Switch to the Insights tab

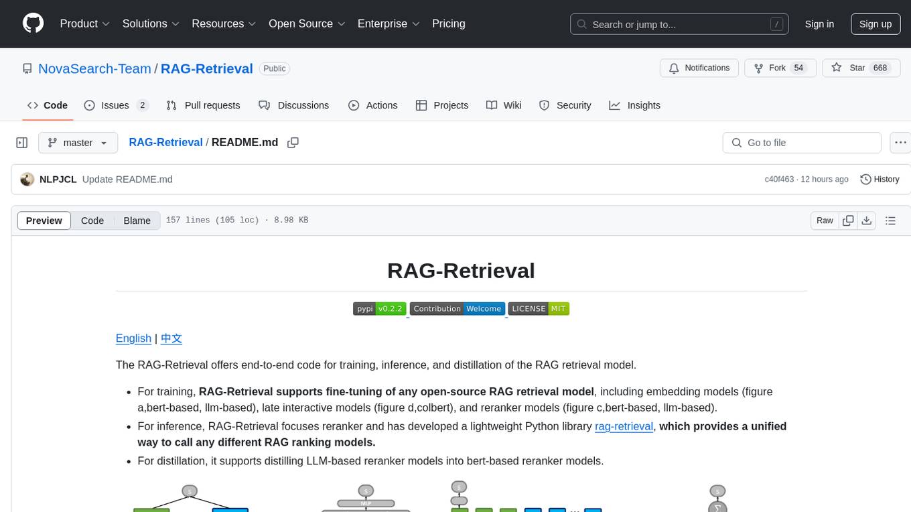tap(635, 105)
